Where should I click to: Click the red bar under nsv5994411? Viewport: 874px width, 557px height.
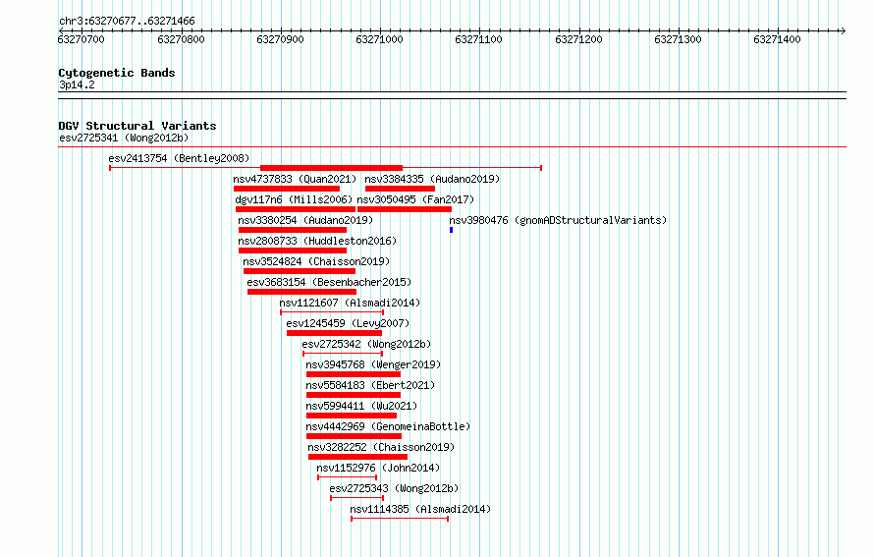point(352,416)
